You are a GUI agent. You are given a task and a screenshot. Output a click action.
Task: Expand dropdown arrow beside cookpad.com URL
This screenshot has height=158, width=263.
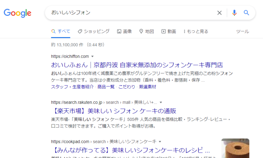pos(160,142)
